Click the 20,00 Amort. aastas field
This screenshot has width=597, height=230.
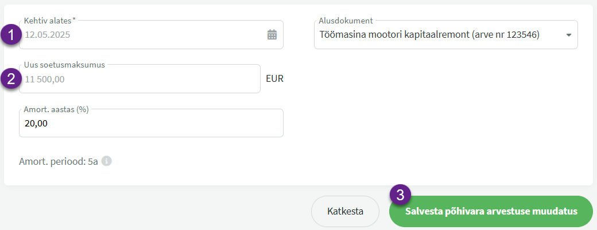pos(151,124)
